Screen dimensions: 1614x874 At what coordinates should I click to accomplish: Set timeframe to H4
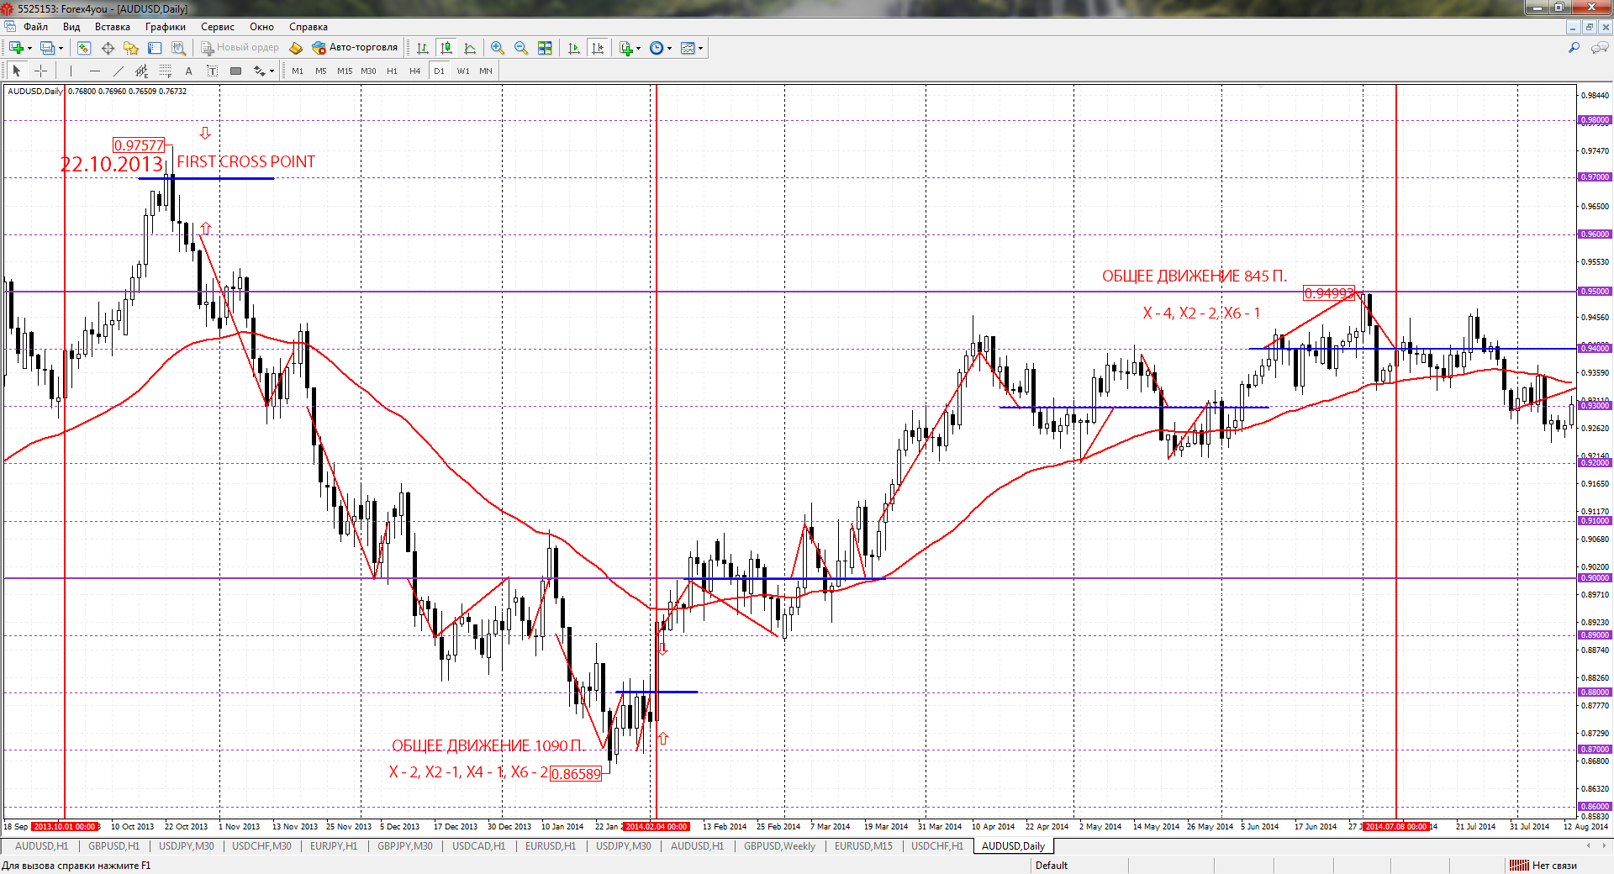(415, 71)
